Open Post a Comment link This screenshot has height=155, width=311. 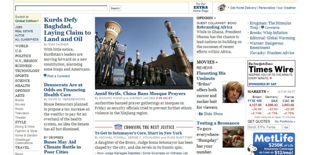tap(58, 76)
